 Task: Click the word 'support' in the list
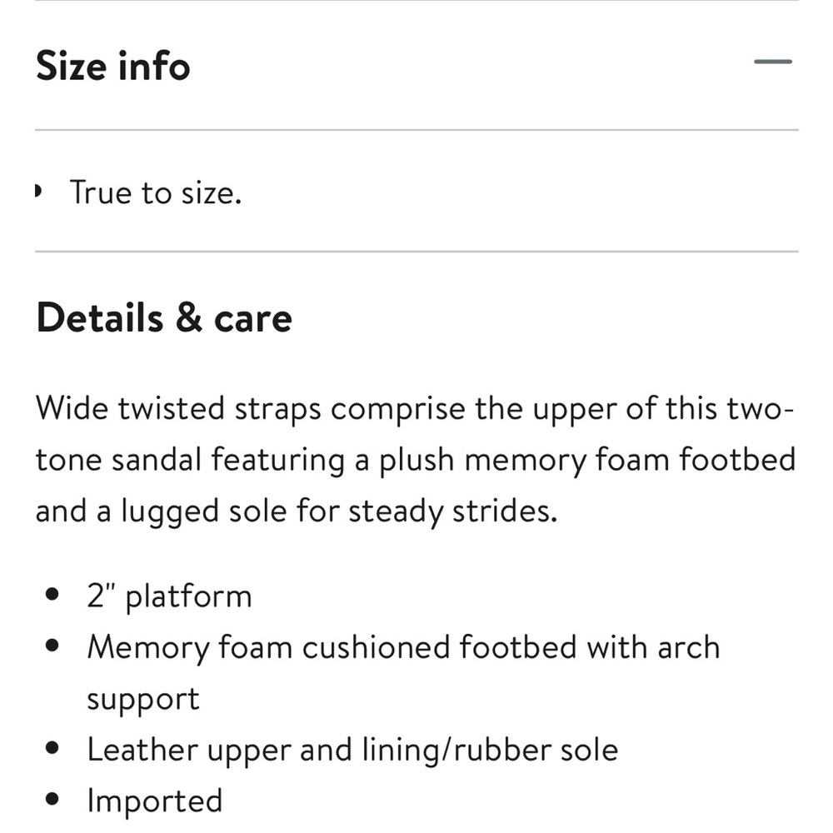(143, 699)
